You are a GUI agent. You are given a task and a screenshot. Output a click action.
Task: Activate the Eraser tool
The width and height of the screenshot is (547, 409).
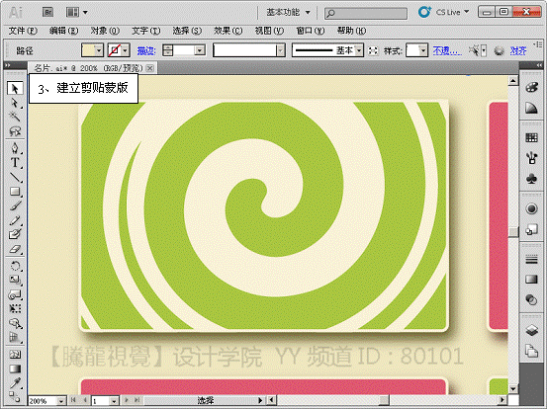point(15,249)
